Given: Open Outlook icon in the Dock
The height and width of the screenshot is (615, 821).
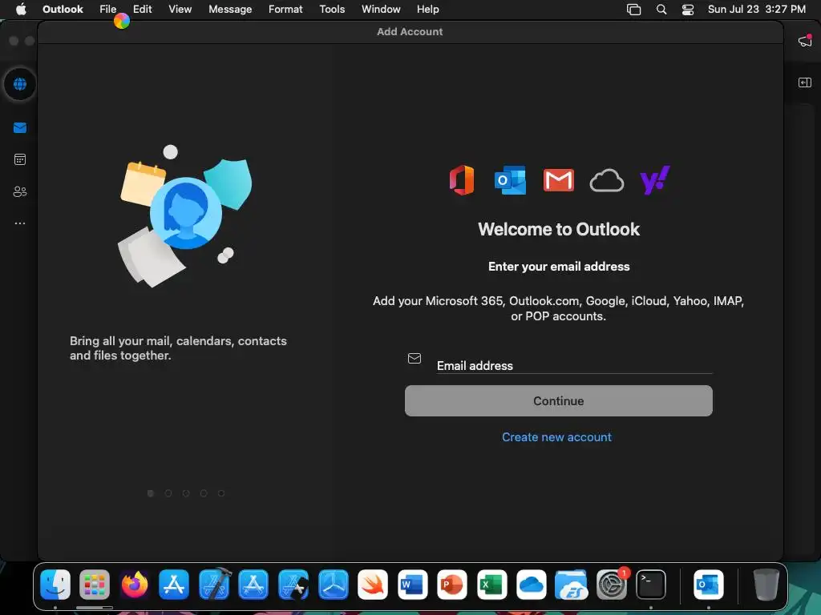Looking at the screenshot, I should [x=709, y=584].
